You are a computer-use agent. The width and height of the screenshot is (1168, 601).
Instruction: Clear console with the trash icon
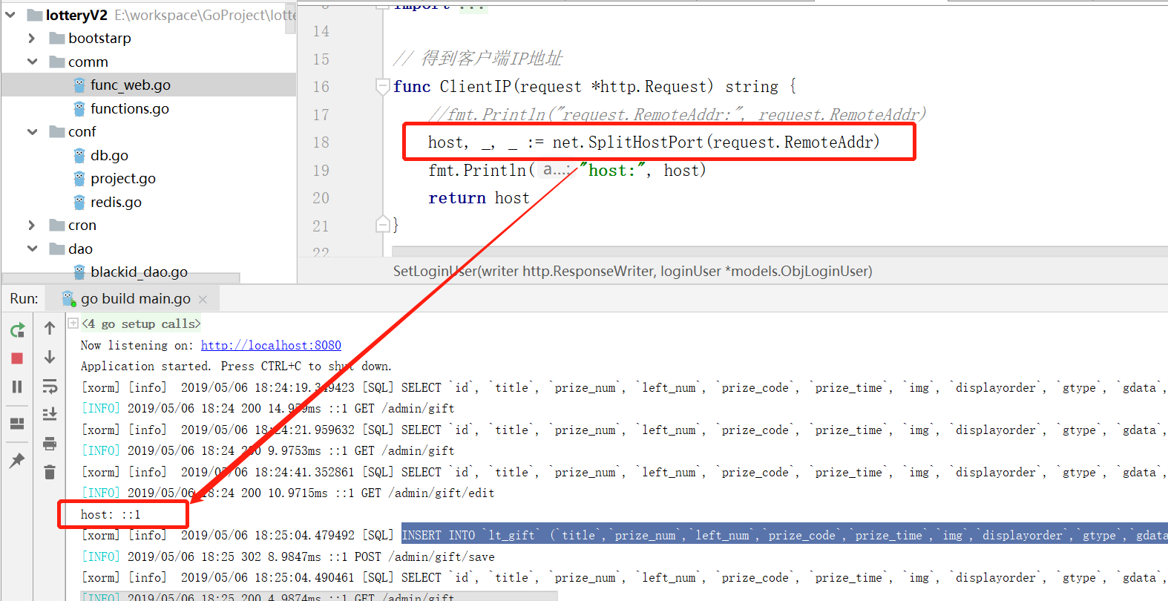(50, 472)
